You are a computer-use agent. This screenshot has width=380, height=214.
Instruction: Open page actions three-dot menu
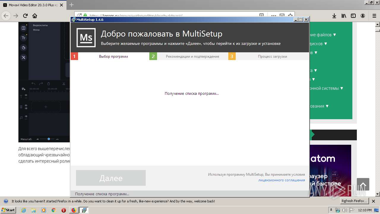pos(273,16)
